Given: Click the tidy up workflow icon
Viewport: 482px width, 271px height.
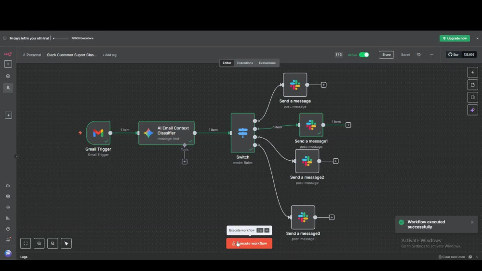Looking at the screenshot, I should pyautogui.click(x=66, y=244).
